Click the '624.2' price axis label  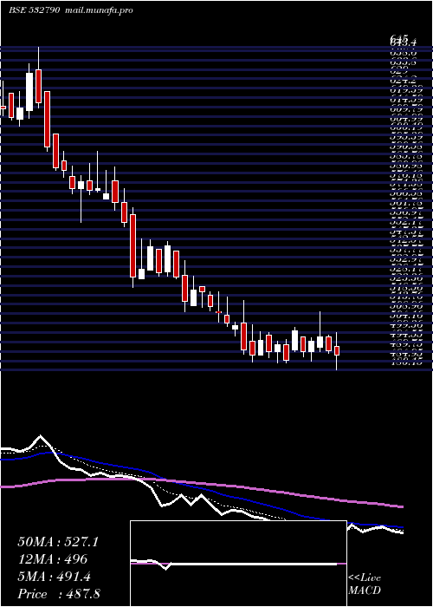click(404, 81)
